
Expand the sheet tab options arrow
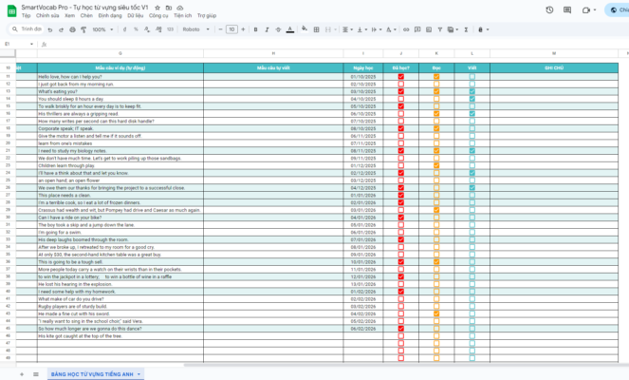tap(139, 373)
